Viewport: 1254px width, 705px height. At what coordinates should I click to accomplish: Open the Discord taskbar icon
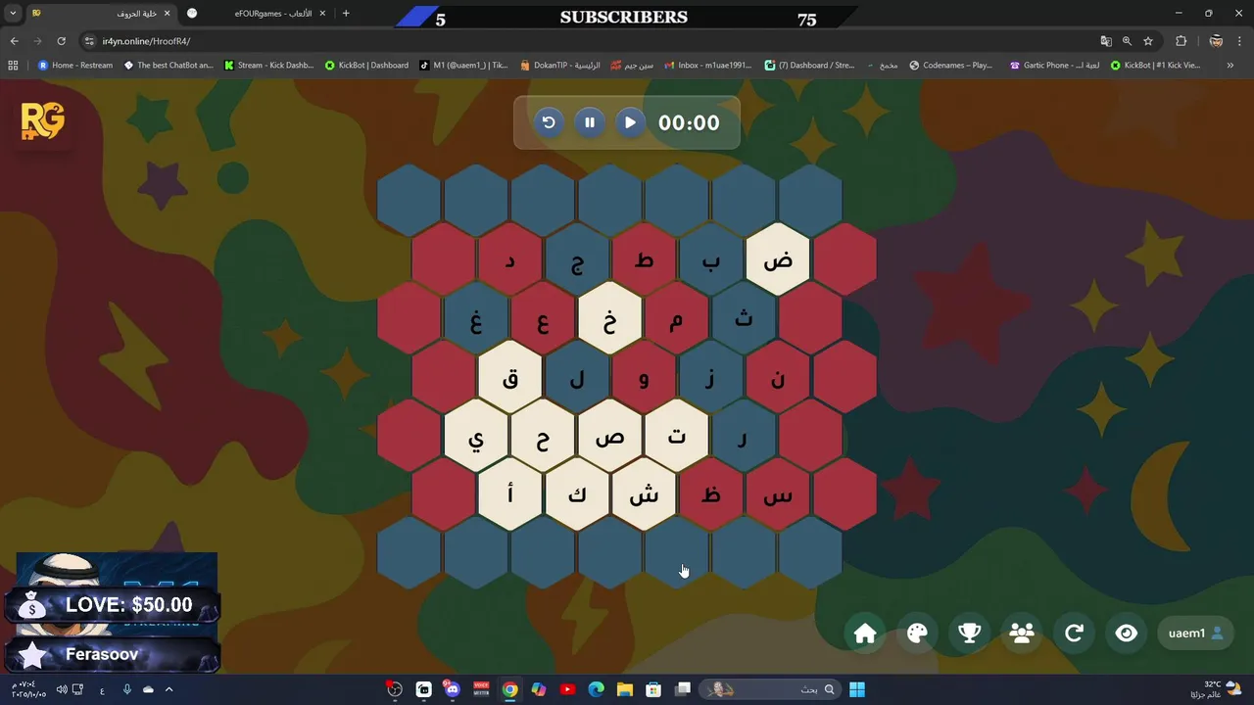pyautogui.click(x=452, y=689)
